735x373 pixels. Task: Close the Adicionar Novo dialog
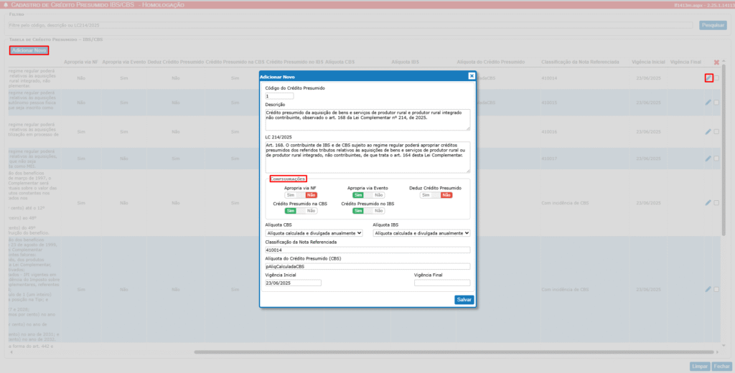tap(472, 75)
